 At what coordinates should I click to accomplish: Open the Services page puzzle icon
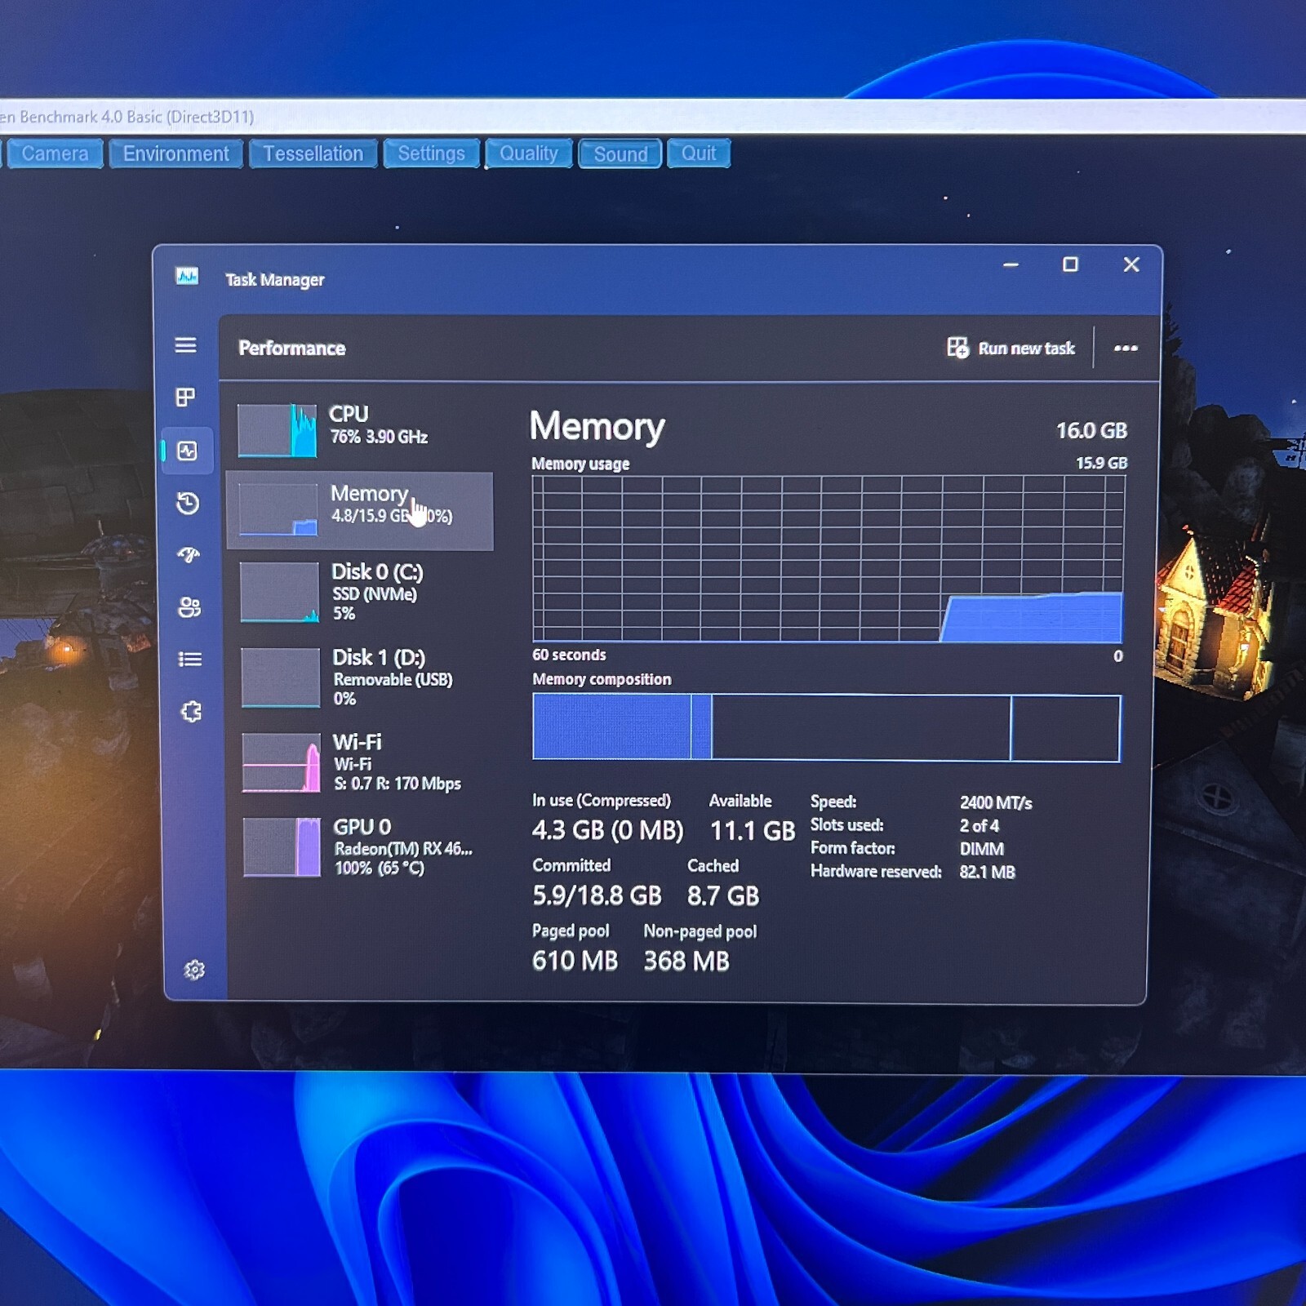click(x=191, y=712)
